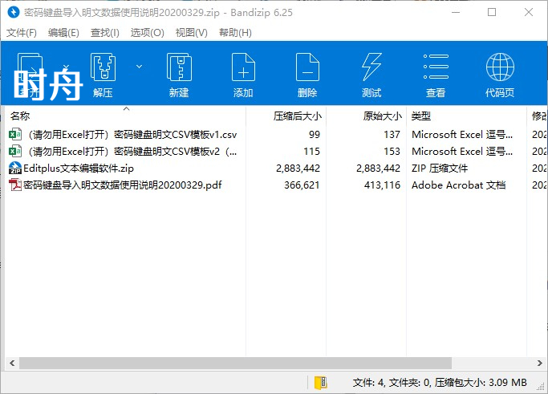
Task: Select the 密码键盘明文CSV模板v2 file row
Action: (x=133, y=152)
